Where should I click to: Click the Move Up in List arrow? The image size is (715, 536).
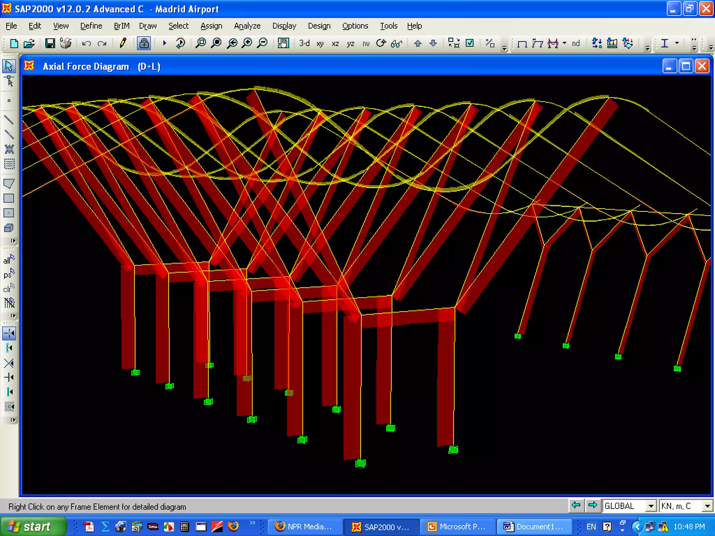[418, 43]
